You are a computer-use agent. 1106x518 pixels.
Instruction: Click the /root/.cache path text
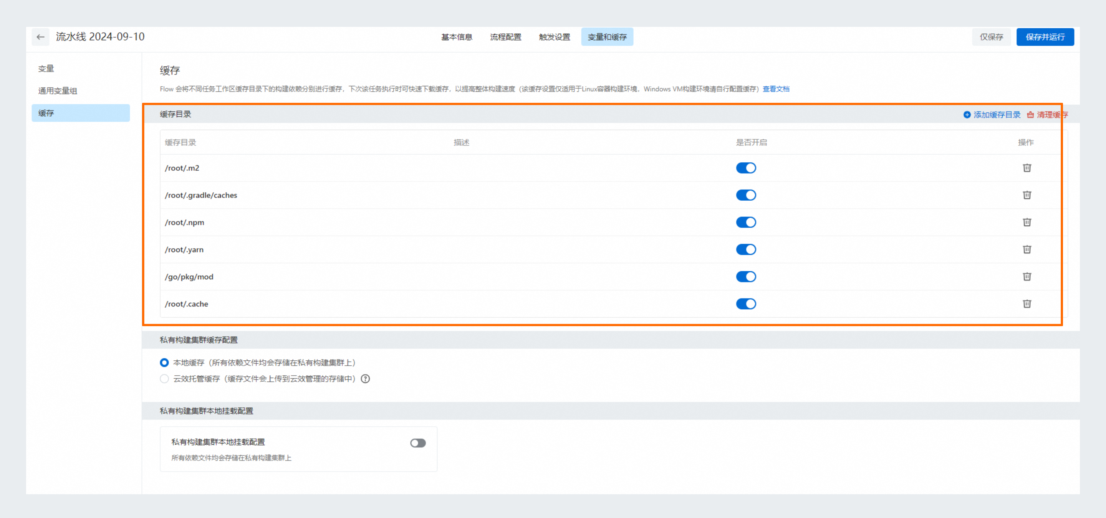click(186, 304)
